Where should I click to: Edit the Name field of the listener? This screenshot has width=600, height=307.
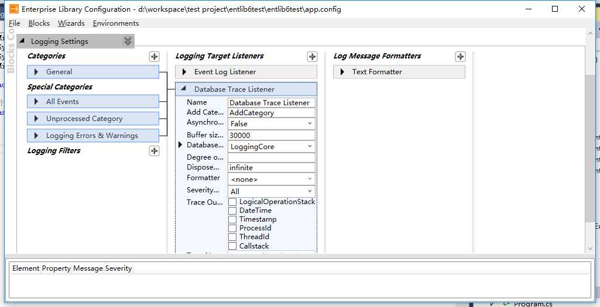click(x=272, y=102)
